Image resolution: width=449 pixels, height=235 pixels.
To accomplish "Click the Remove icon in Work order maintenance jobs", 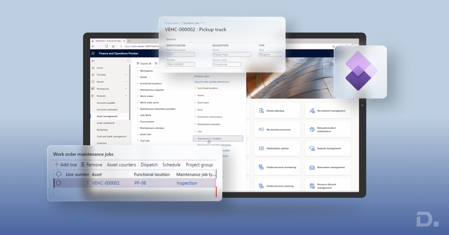I will (82, 165).
